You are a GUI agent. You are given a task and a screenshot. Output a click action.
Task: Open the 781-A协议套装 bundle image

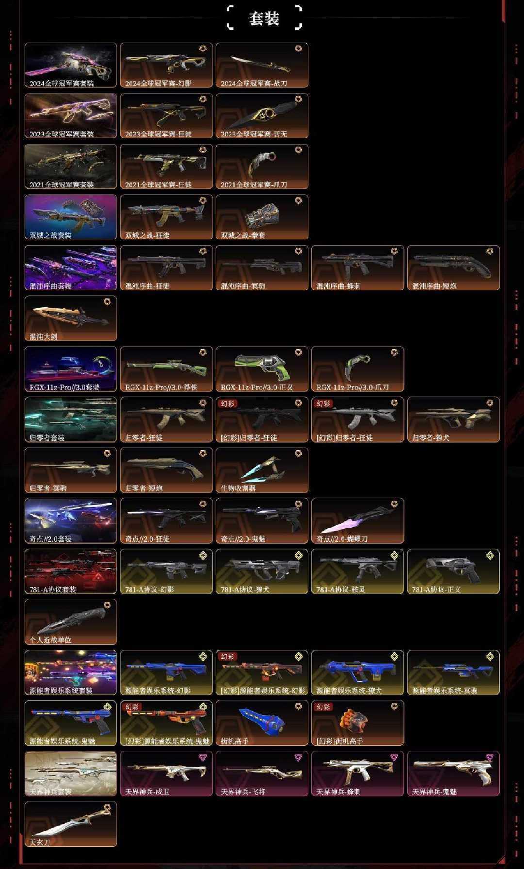[x=71, y=571]
